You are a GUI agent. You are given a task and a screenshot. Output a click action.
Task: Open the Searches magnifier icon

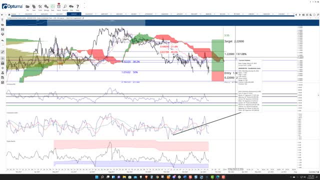click(x=65, y=7)
